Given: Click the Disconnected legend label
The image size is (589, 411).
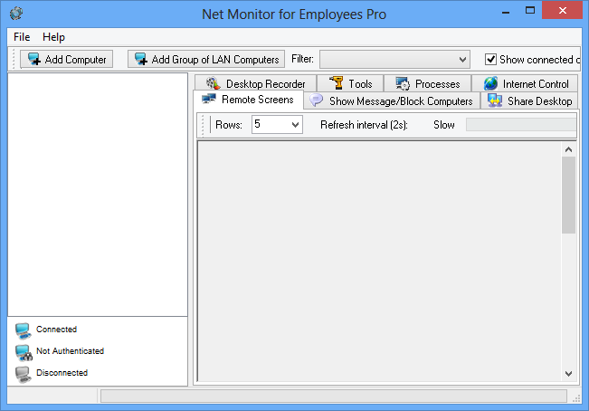Looking at the screenshot, I should click(x=62, y=373).
